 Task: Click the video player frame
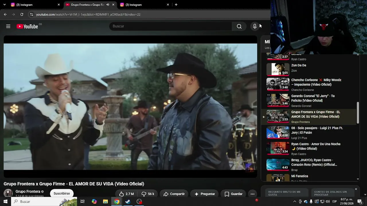tap(130, 106)
